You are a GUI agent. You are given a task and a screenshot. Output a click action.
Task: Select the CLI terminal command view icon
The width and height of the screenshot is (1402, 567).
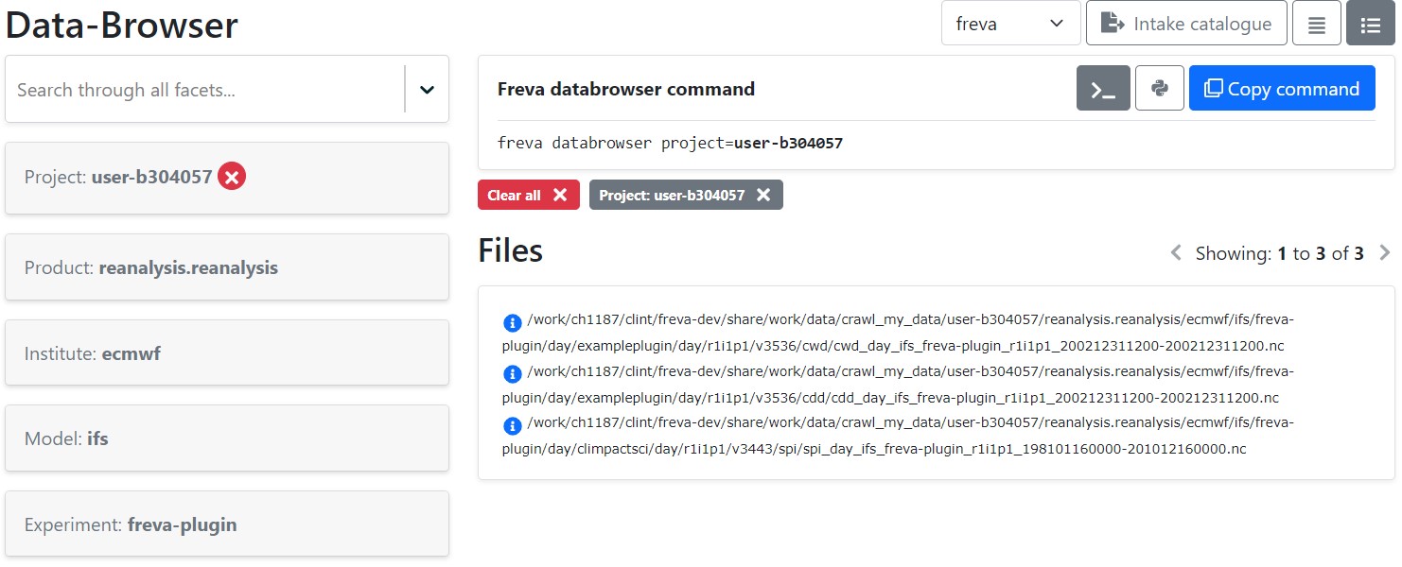point(1103,88)
